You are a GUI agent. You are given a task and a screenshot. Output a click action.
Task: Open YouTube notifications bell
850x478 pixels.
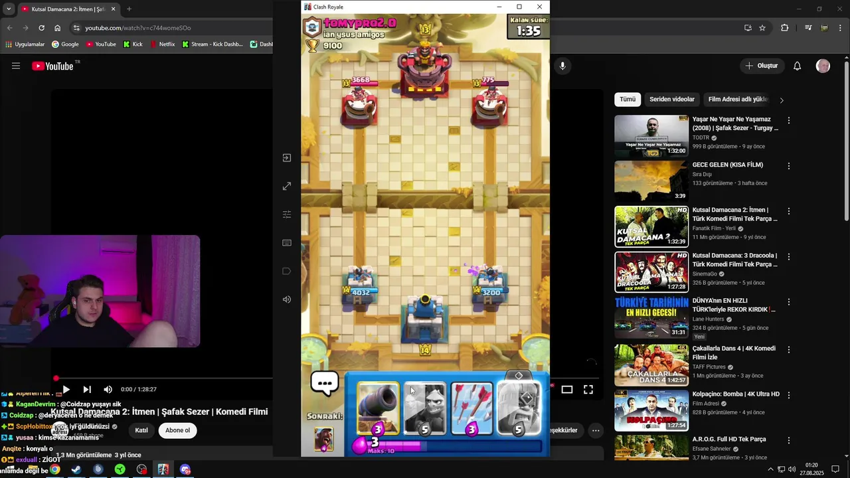pos(798,66)
